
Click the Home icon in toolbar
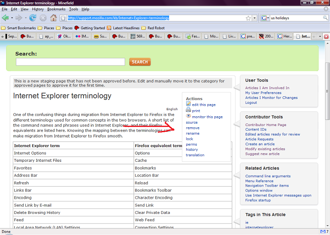(53, 18)
